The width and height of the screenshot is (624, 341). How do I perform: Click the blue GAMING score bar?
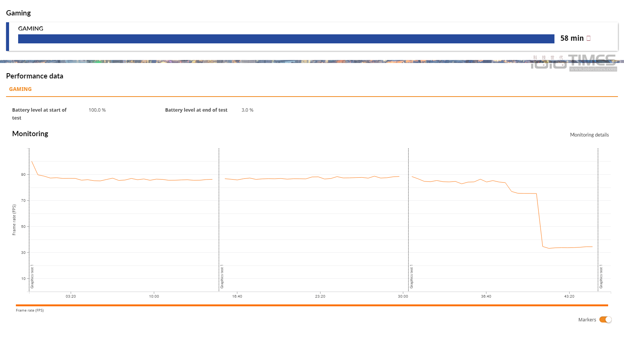286,39
